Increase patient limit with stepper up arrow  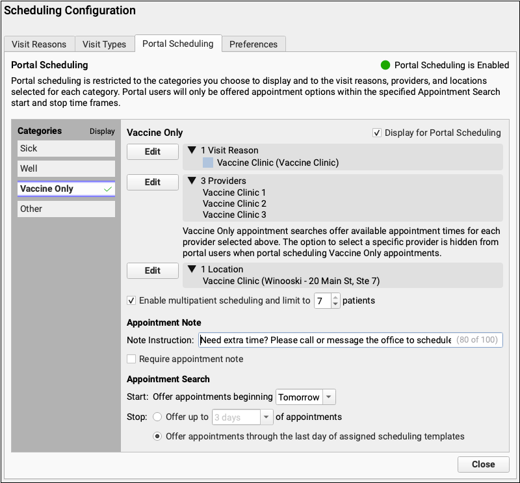tap(335, 298)
